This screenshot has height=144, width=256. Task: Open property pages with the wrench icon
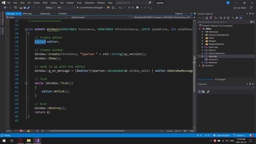[x=208, y=92]
